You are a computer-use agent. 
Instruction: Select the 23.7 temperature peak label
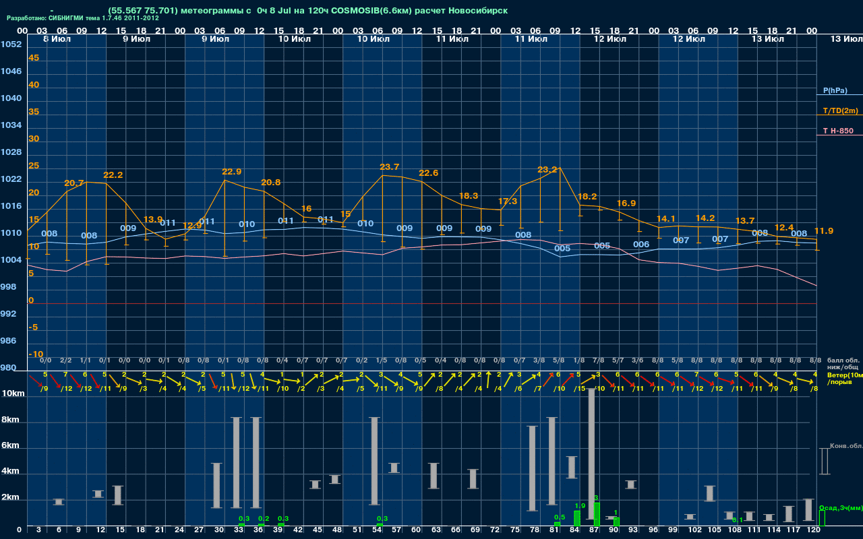[390, 167]
